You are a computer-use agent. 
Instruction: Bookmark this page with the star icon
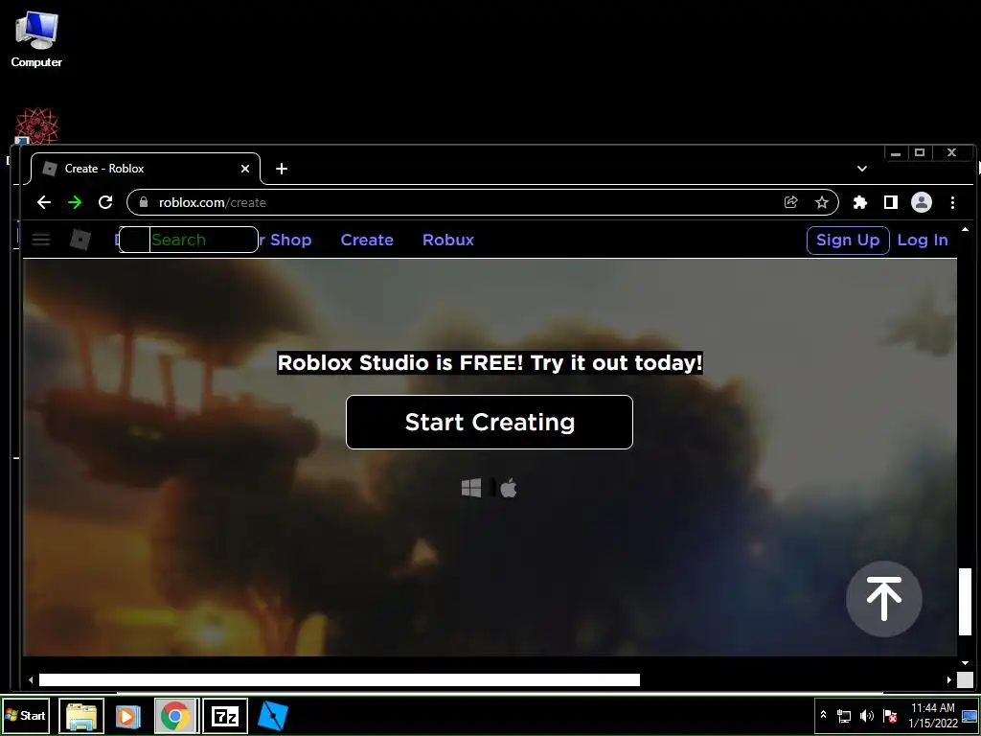821,202
